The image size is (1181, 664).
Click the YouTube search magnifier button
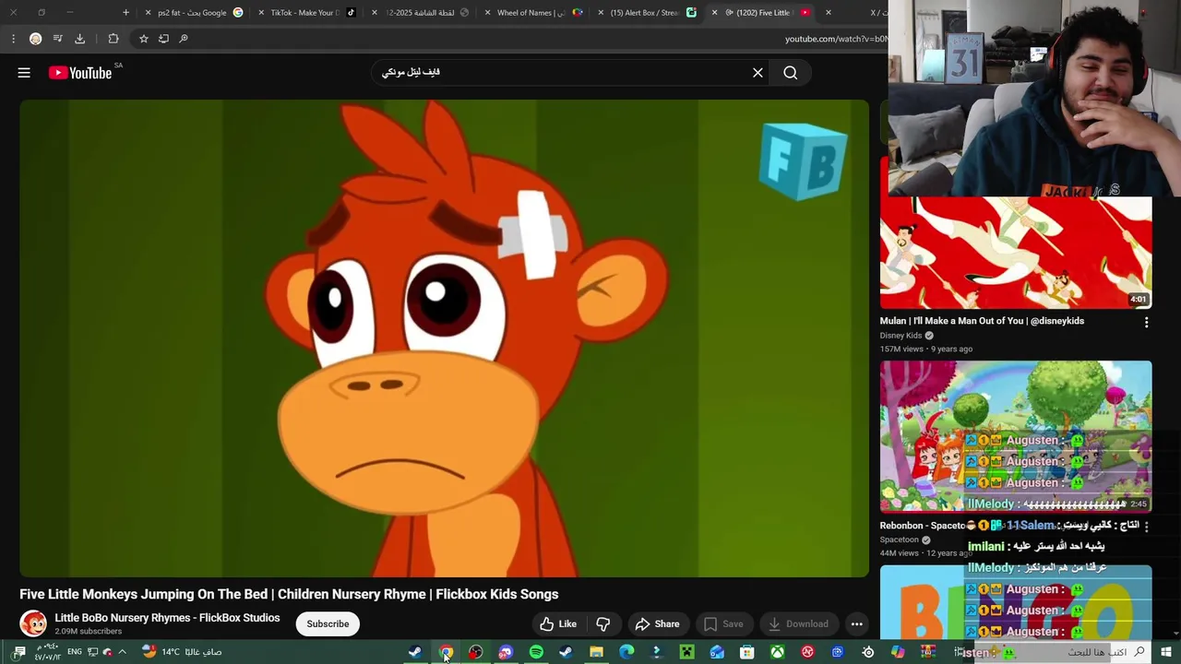791,73
